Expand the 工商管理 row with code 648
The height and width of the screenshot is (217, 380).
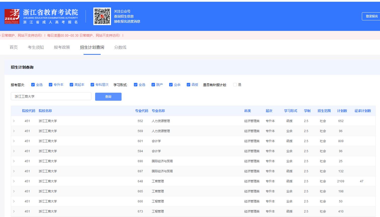coord(14,181)
